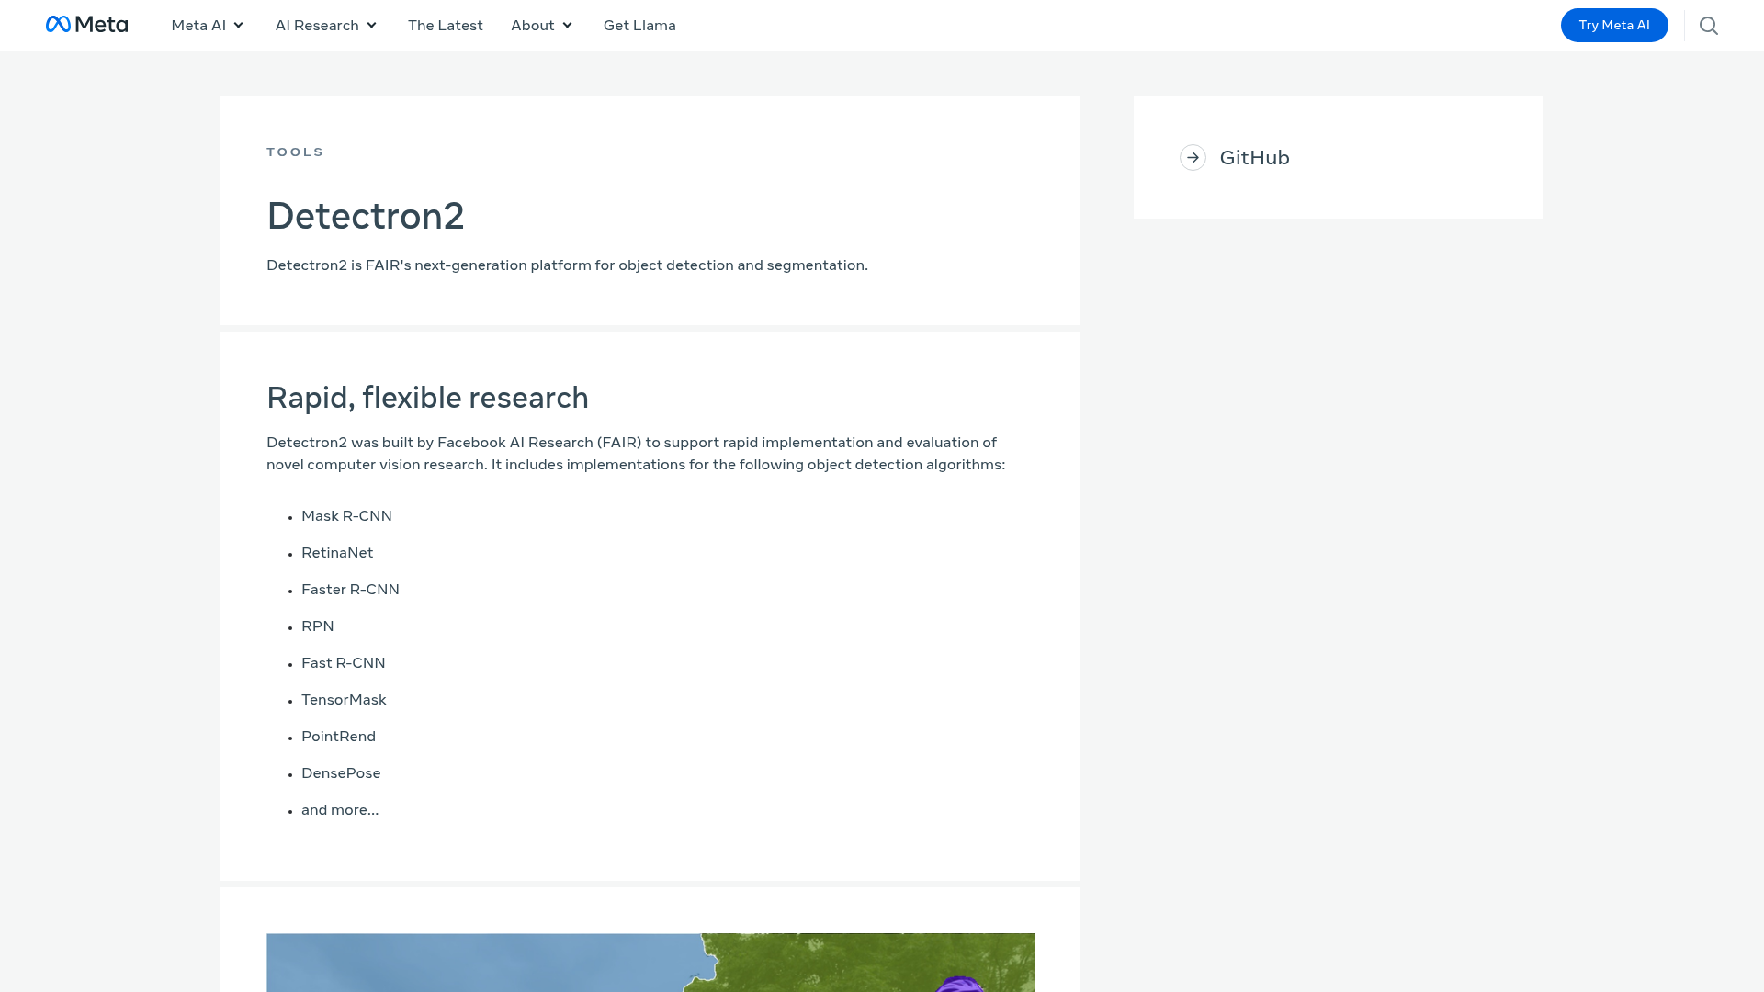Select the "Mask R-CNN" list item

pos(346,515)
